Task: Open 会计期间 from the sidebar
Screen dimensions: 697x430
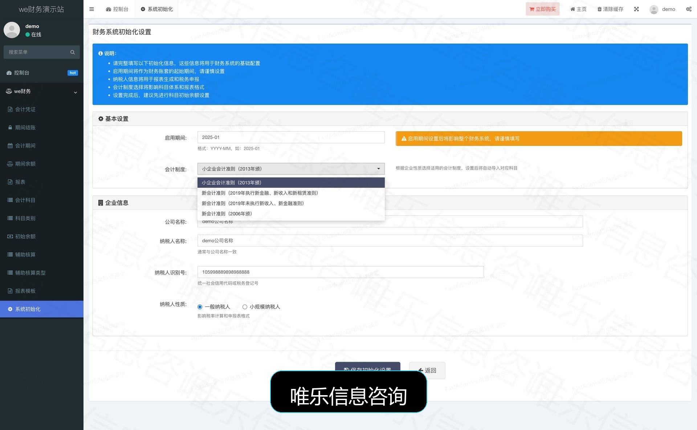Action: pos(42,146)
